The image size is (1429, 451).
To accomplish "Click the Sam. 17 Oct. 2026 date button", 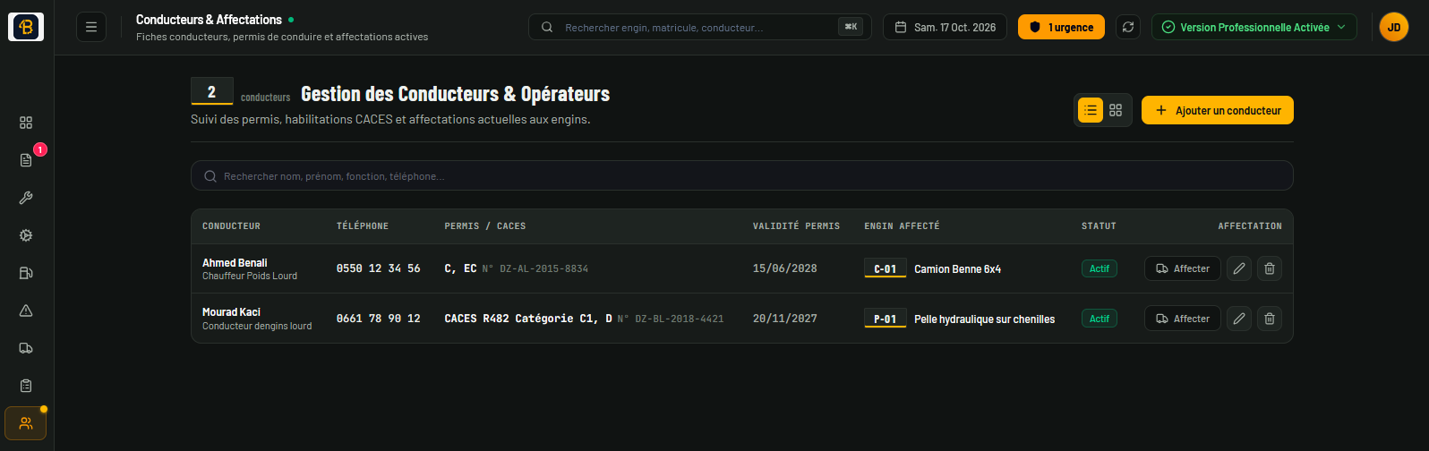I will pyautogui.click(x=945, y=27).
